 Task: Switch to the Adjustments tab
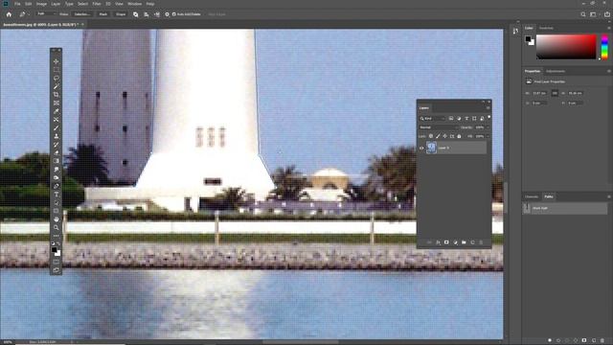pos(556,71)
